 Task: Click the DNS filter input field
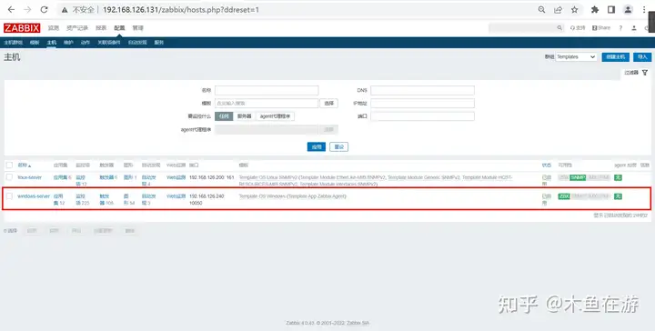(x=422, y=90)
